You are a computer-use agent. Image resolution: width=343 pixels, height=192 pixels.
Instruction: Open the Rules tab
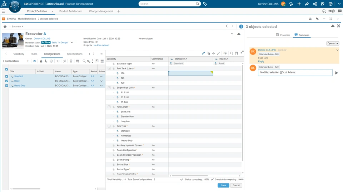pyautogui.click(x=34, y=54)
